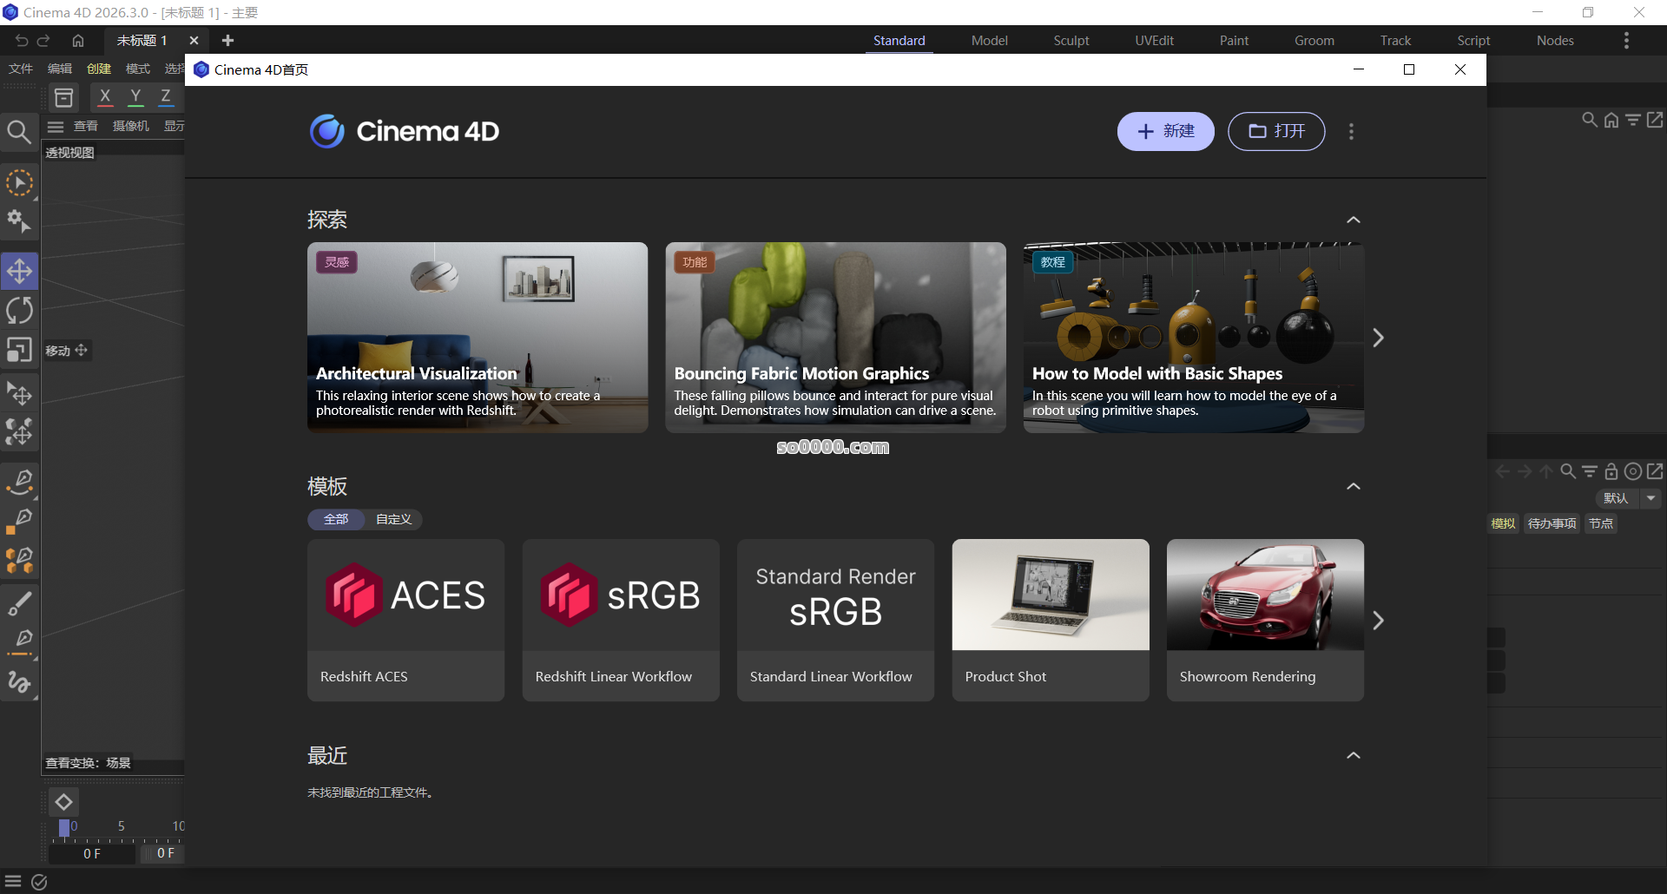Switch to the UVEdit layout tab
The image size is (1667, 894).
pyautogui.click(x=1154, y=41)
